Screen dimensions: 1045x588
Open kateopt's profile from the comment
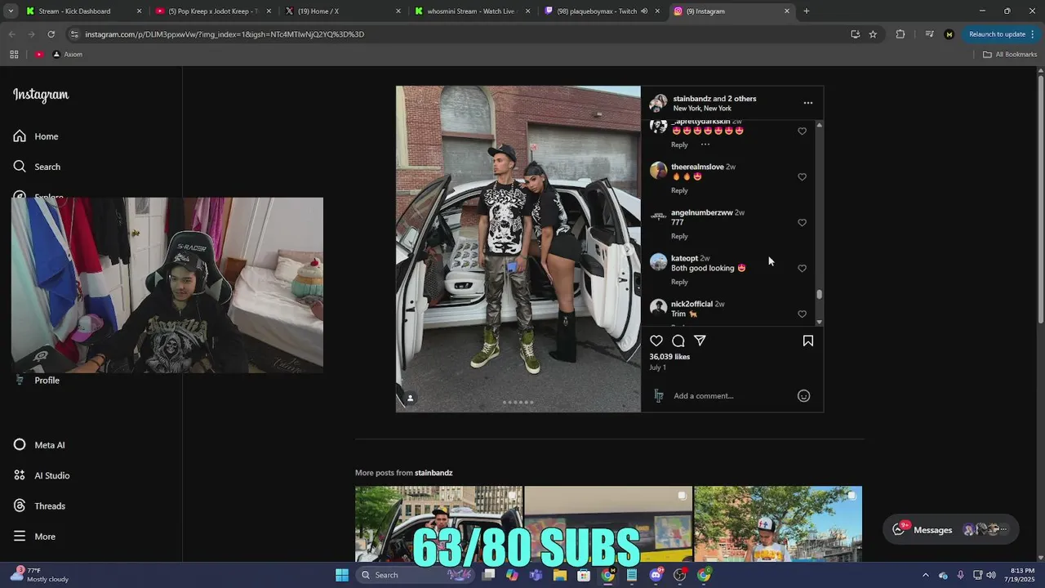click(x=684, y=258)
